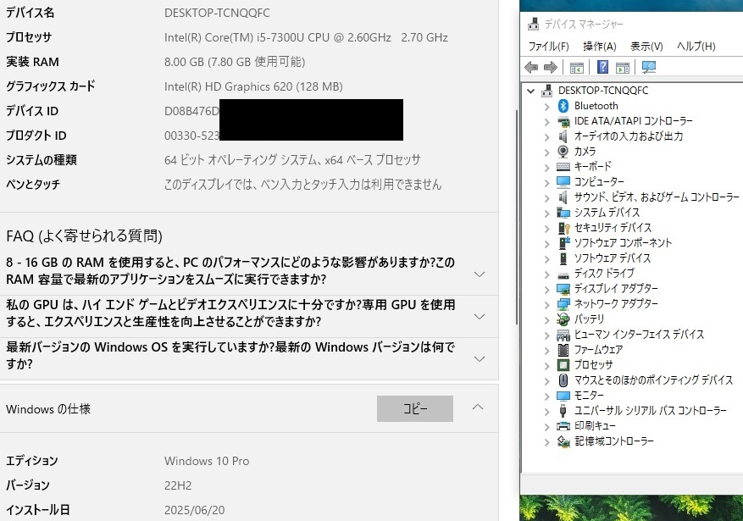Click the Forward arrow in Device Manager toolbar
This screenshot has width=743, height=521.
(x=550, y=67)
